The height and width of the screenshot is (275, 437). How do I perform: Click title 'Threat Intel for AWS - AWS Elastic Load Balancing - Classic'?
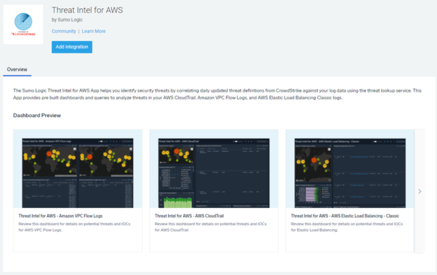(345, 215)
